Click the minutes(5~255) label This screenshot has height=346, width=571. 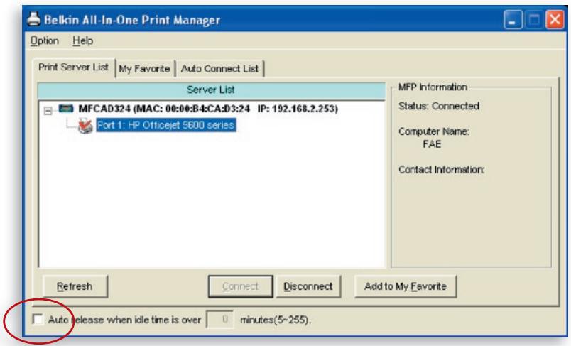coord(276,320)
